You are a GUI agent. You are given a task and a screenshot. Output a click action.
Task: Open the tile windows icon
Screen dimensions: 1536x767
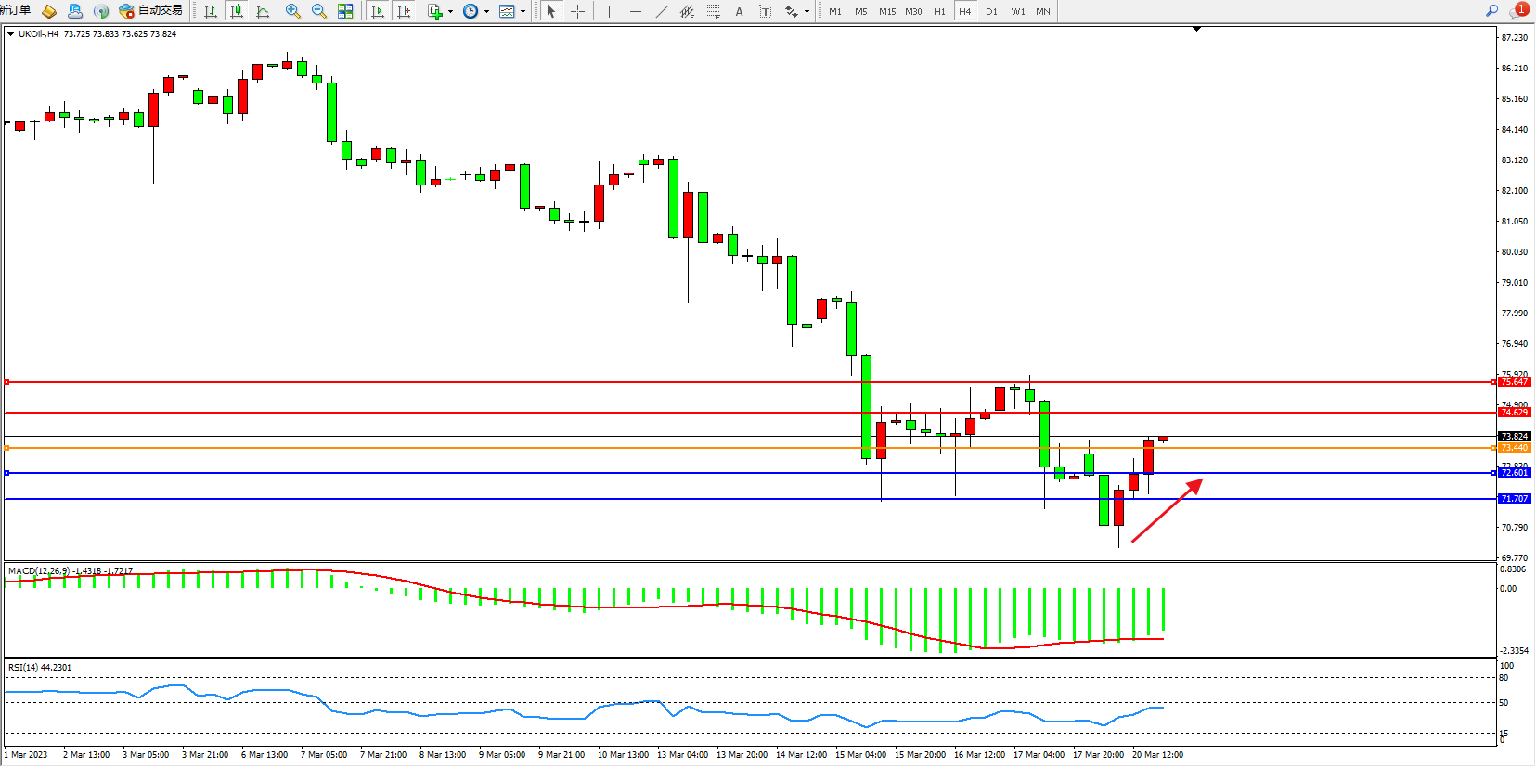345,11
